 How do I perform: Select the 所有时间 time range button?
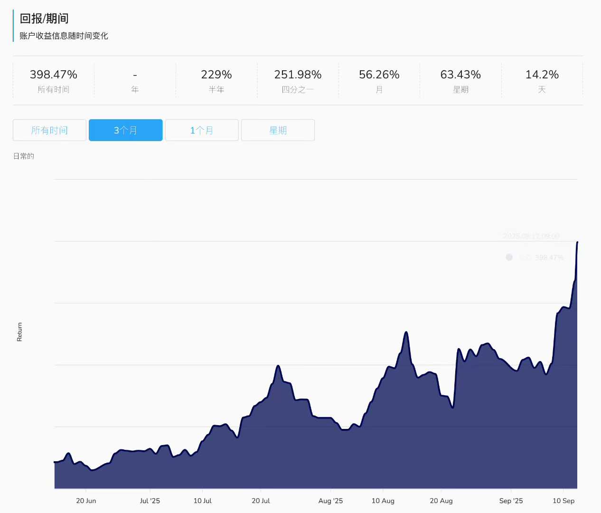49,130
